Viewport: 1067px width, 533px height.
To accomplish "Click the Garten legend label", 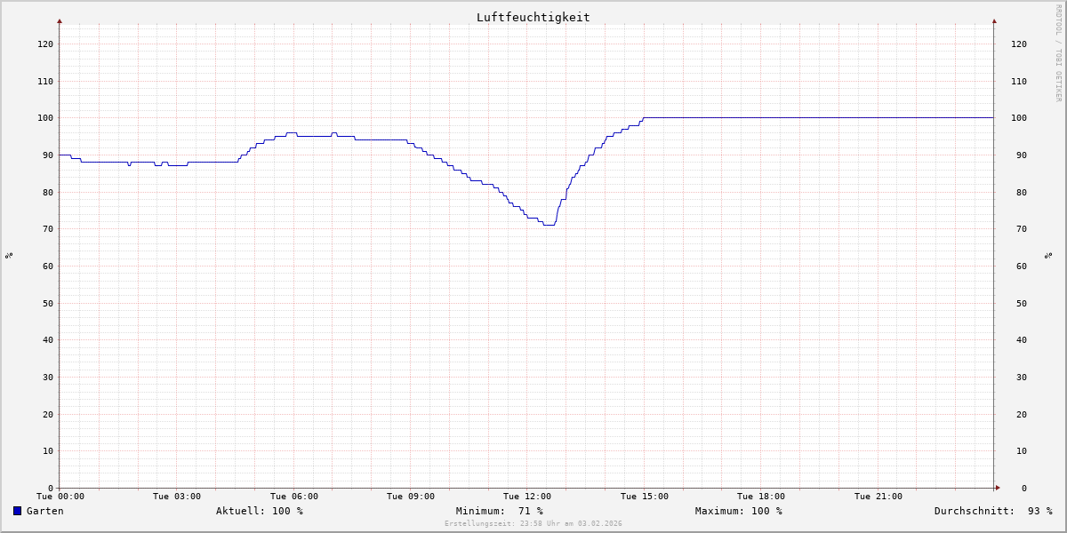I will click(x=44, y=511).
